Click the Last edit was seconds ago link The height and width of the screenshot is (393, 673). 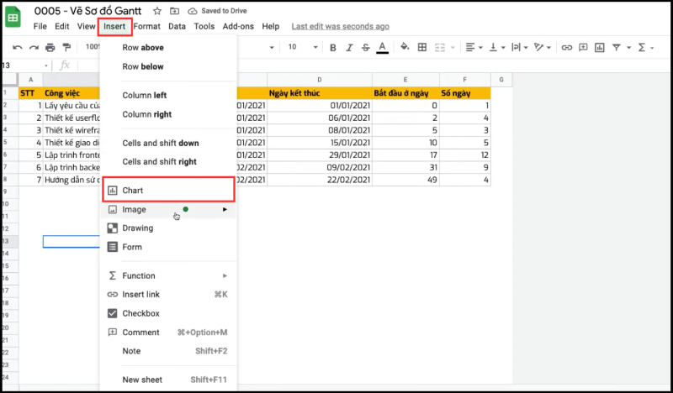[341, 27]
